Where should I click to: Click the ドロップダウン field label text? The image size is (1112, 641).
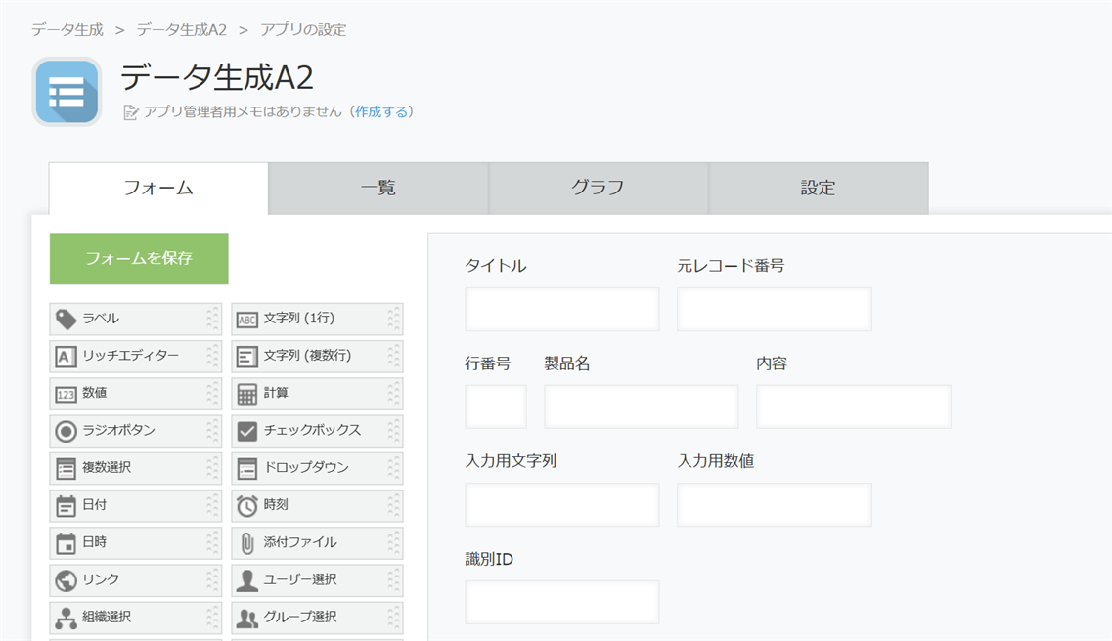pos(306,467)
